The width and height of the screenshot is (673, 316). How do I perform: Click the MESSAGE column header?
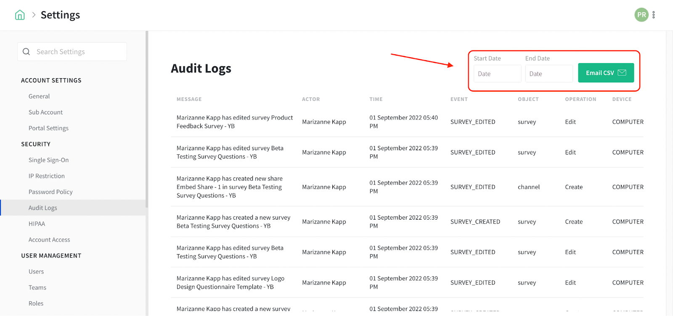(189, 99)
